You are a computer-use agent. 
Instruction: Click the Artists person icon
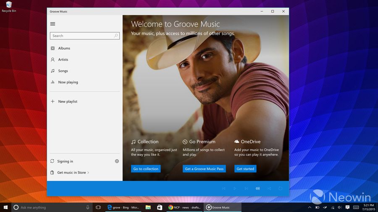52,59
